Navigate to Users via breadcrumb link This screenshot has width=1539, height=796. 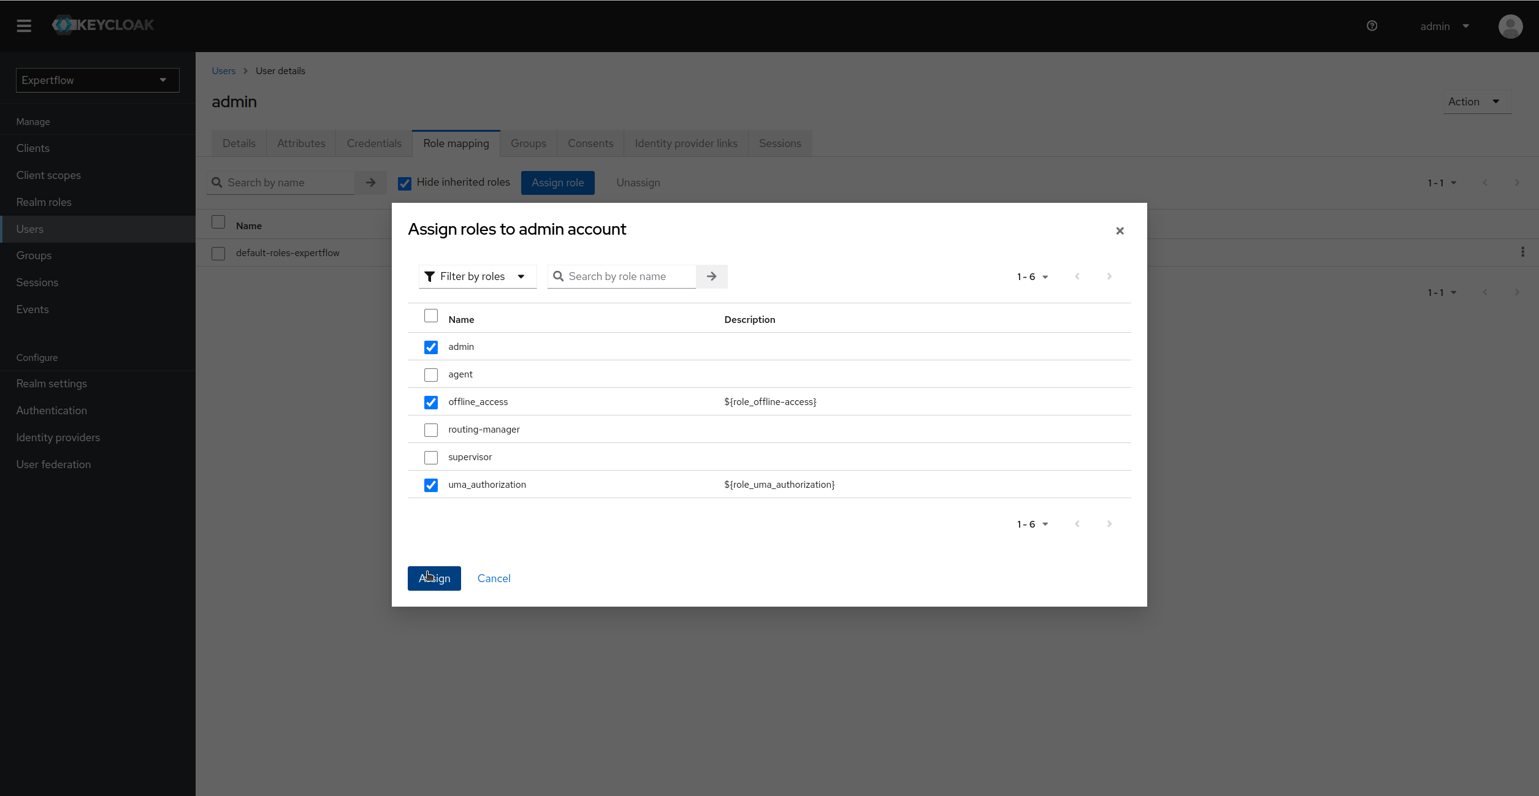[x=223, y=70]
